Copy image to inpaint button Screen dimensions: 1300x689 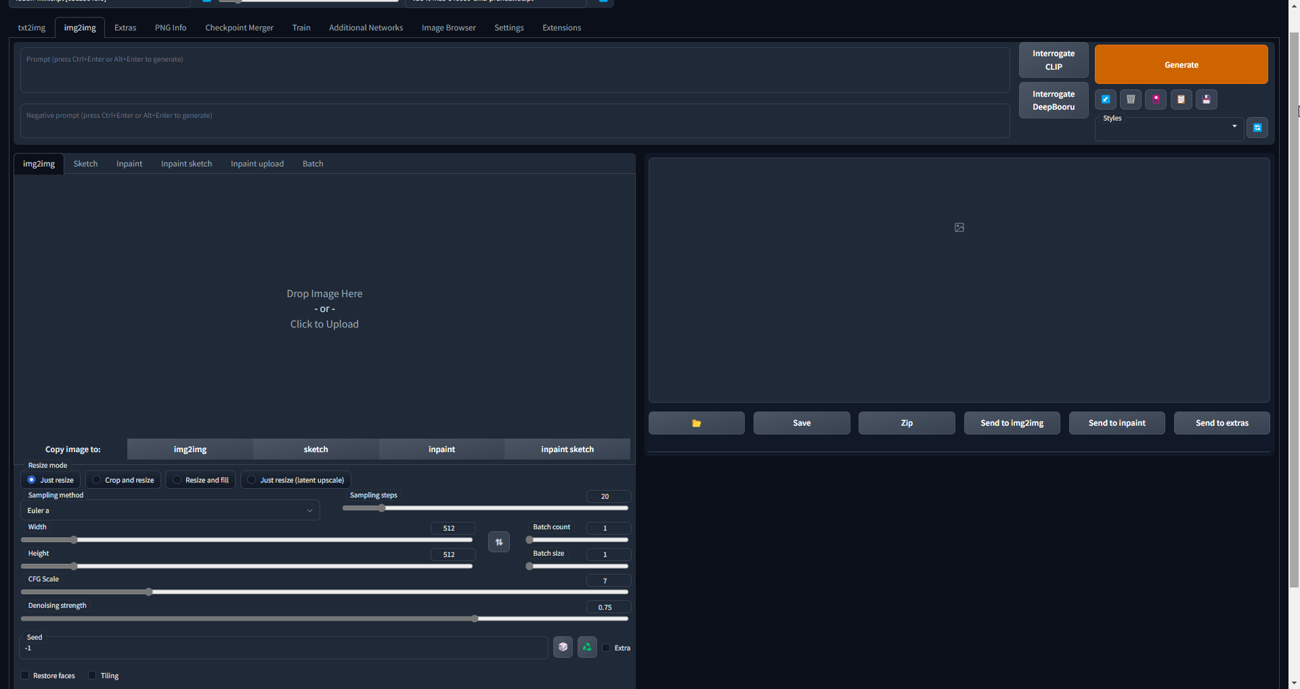click(441, 449)
